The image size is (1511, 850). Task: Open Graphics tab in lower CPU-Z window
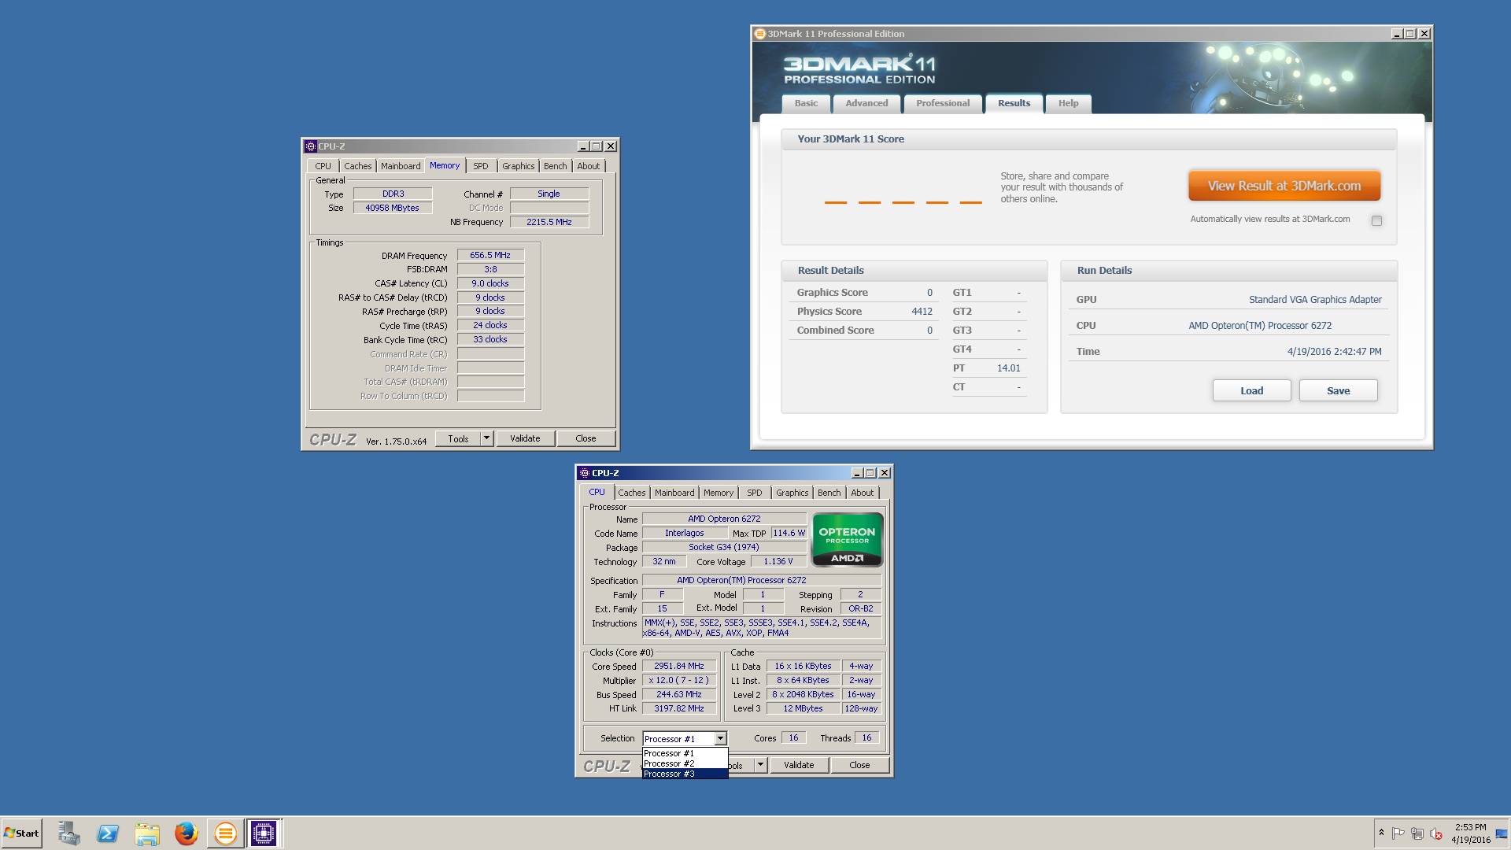[x=792, y=493]
